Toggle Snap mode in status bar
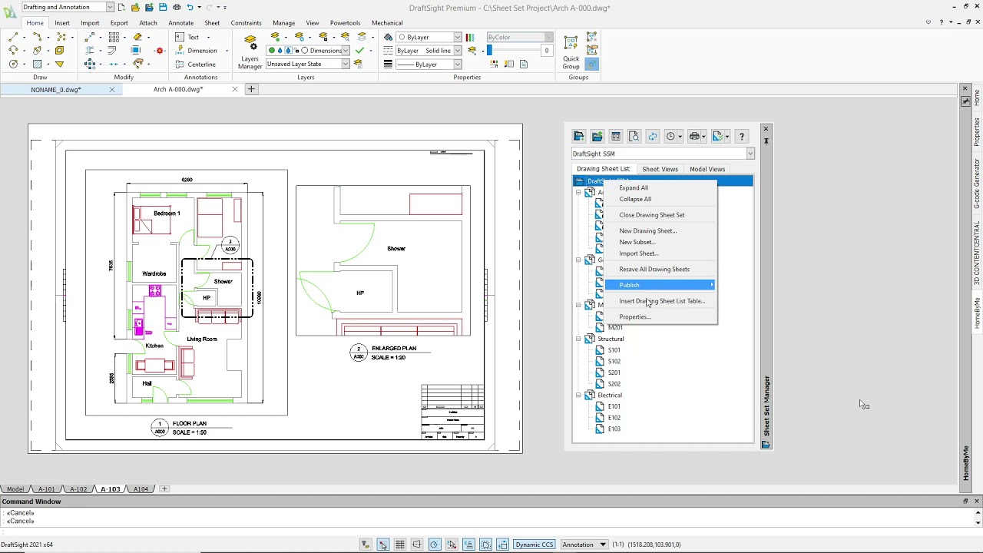The height and width of the screenshot is (553, 983). click(x=382, y=545)
